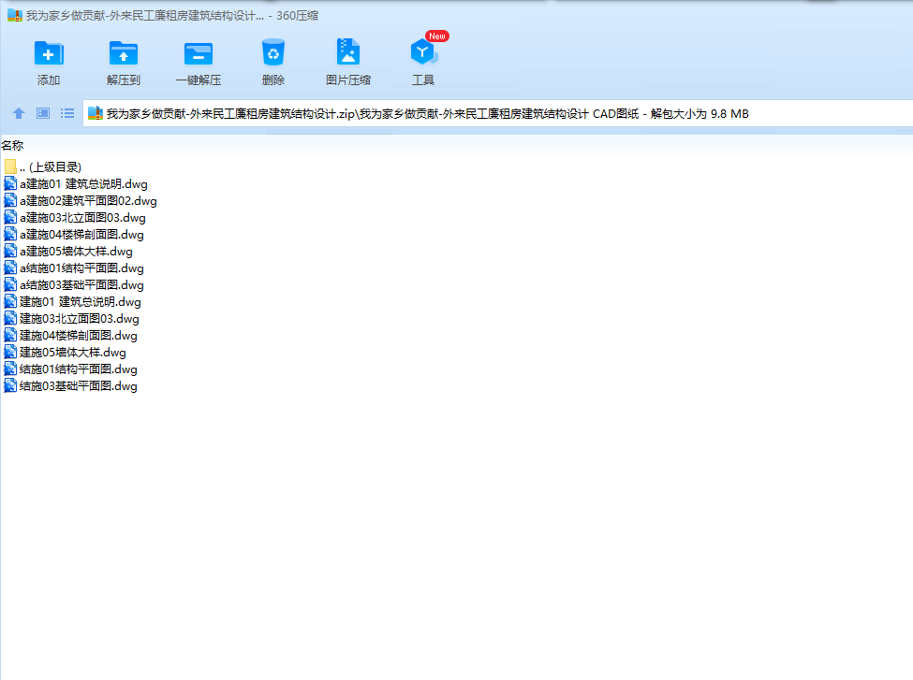Click the 360压缩 app icon in title bar
This screenshot has height=680, width=913.
point(15,16)
